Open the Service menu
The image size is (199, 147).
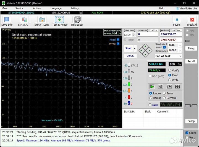[19, 8]
